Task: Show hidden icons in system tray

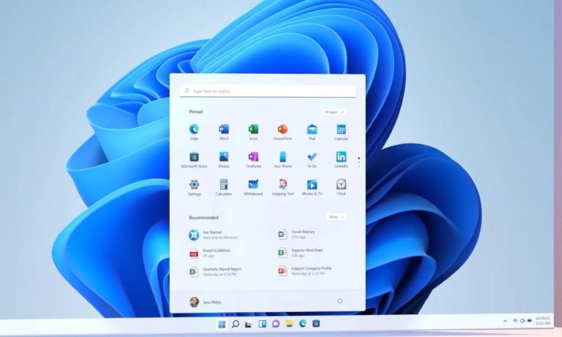Action: coord(505,321)
